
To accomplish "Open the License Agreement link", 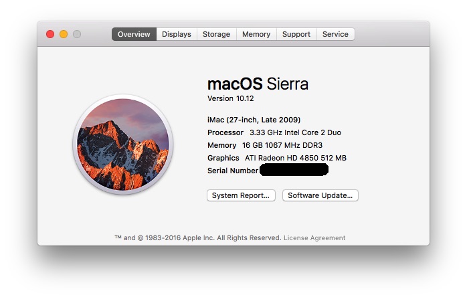I will click(x=314, y=237).
